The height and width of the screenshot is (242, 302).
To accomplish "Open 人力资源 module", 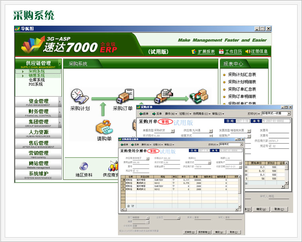I will (38, 133).
